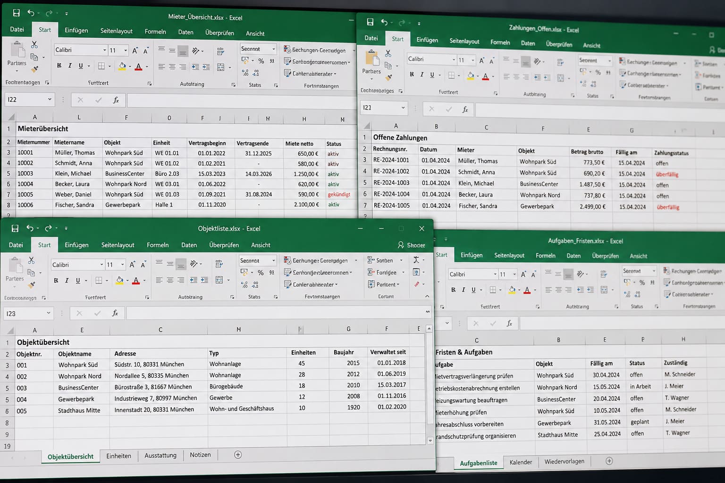
Task: Click format painter brush in Objektliste ribbon
Action: tap(32, 285)
